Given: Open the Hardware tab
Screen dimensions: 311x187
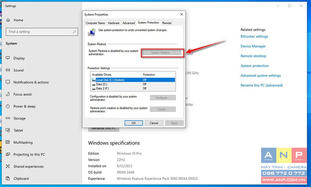Looking at the screenshot, I should point(114,23).
